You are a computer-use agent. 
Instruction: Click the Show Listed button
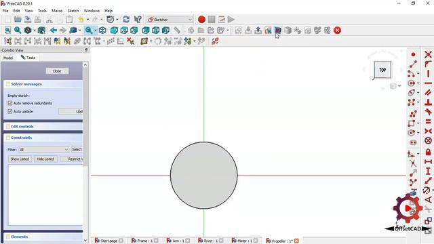20,159
